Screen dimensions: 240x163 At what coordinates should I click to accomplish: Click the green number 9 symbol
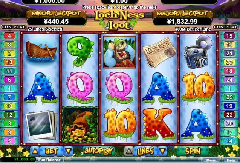tap(80, 51)
